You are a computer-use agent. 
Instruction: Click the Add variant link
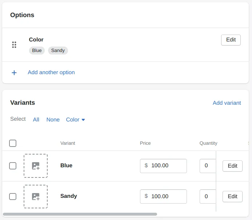(227, 103)
